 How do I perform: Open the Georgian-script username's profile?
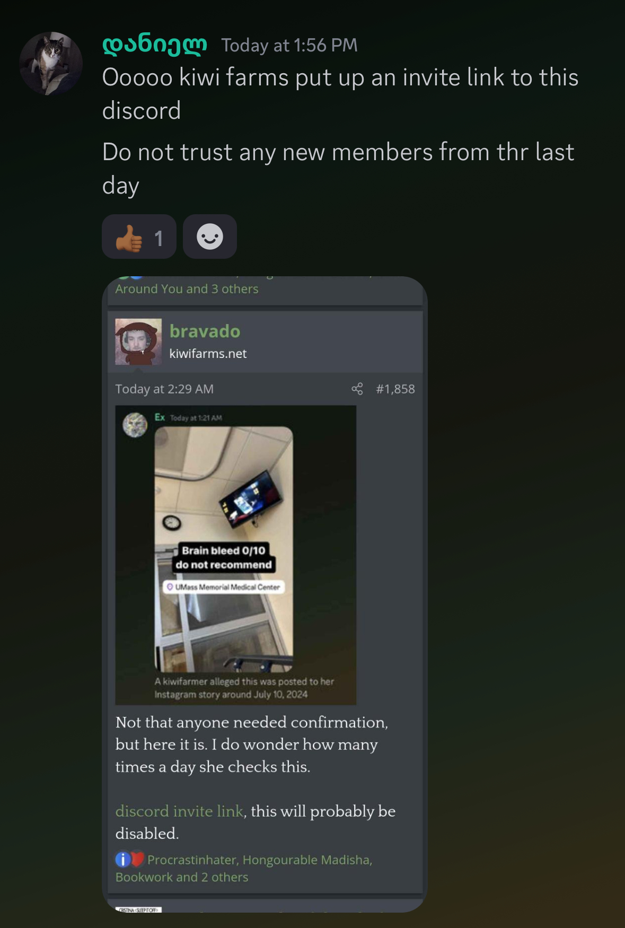pyautogui.click(x=155, y=45)
